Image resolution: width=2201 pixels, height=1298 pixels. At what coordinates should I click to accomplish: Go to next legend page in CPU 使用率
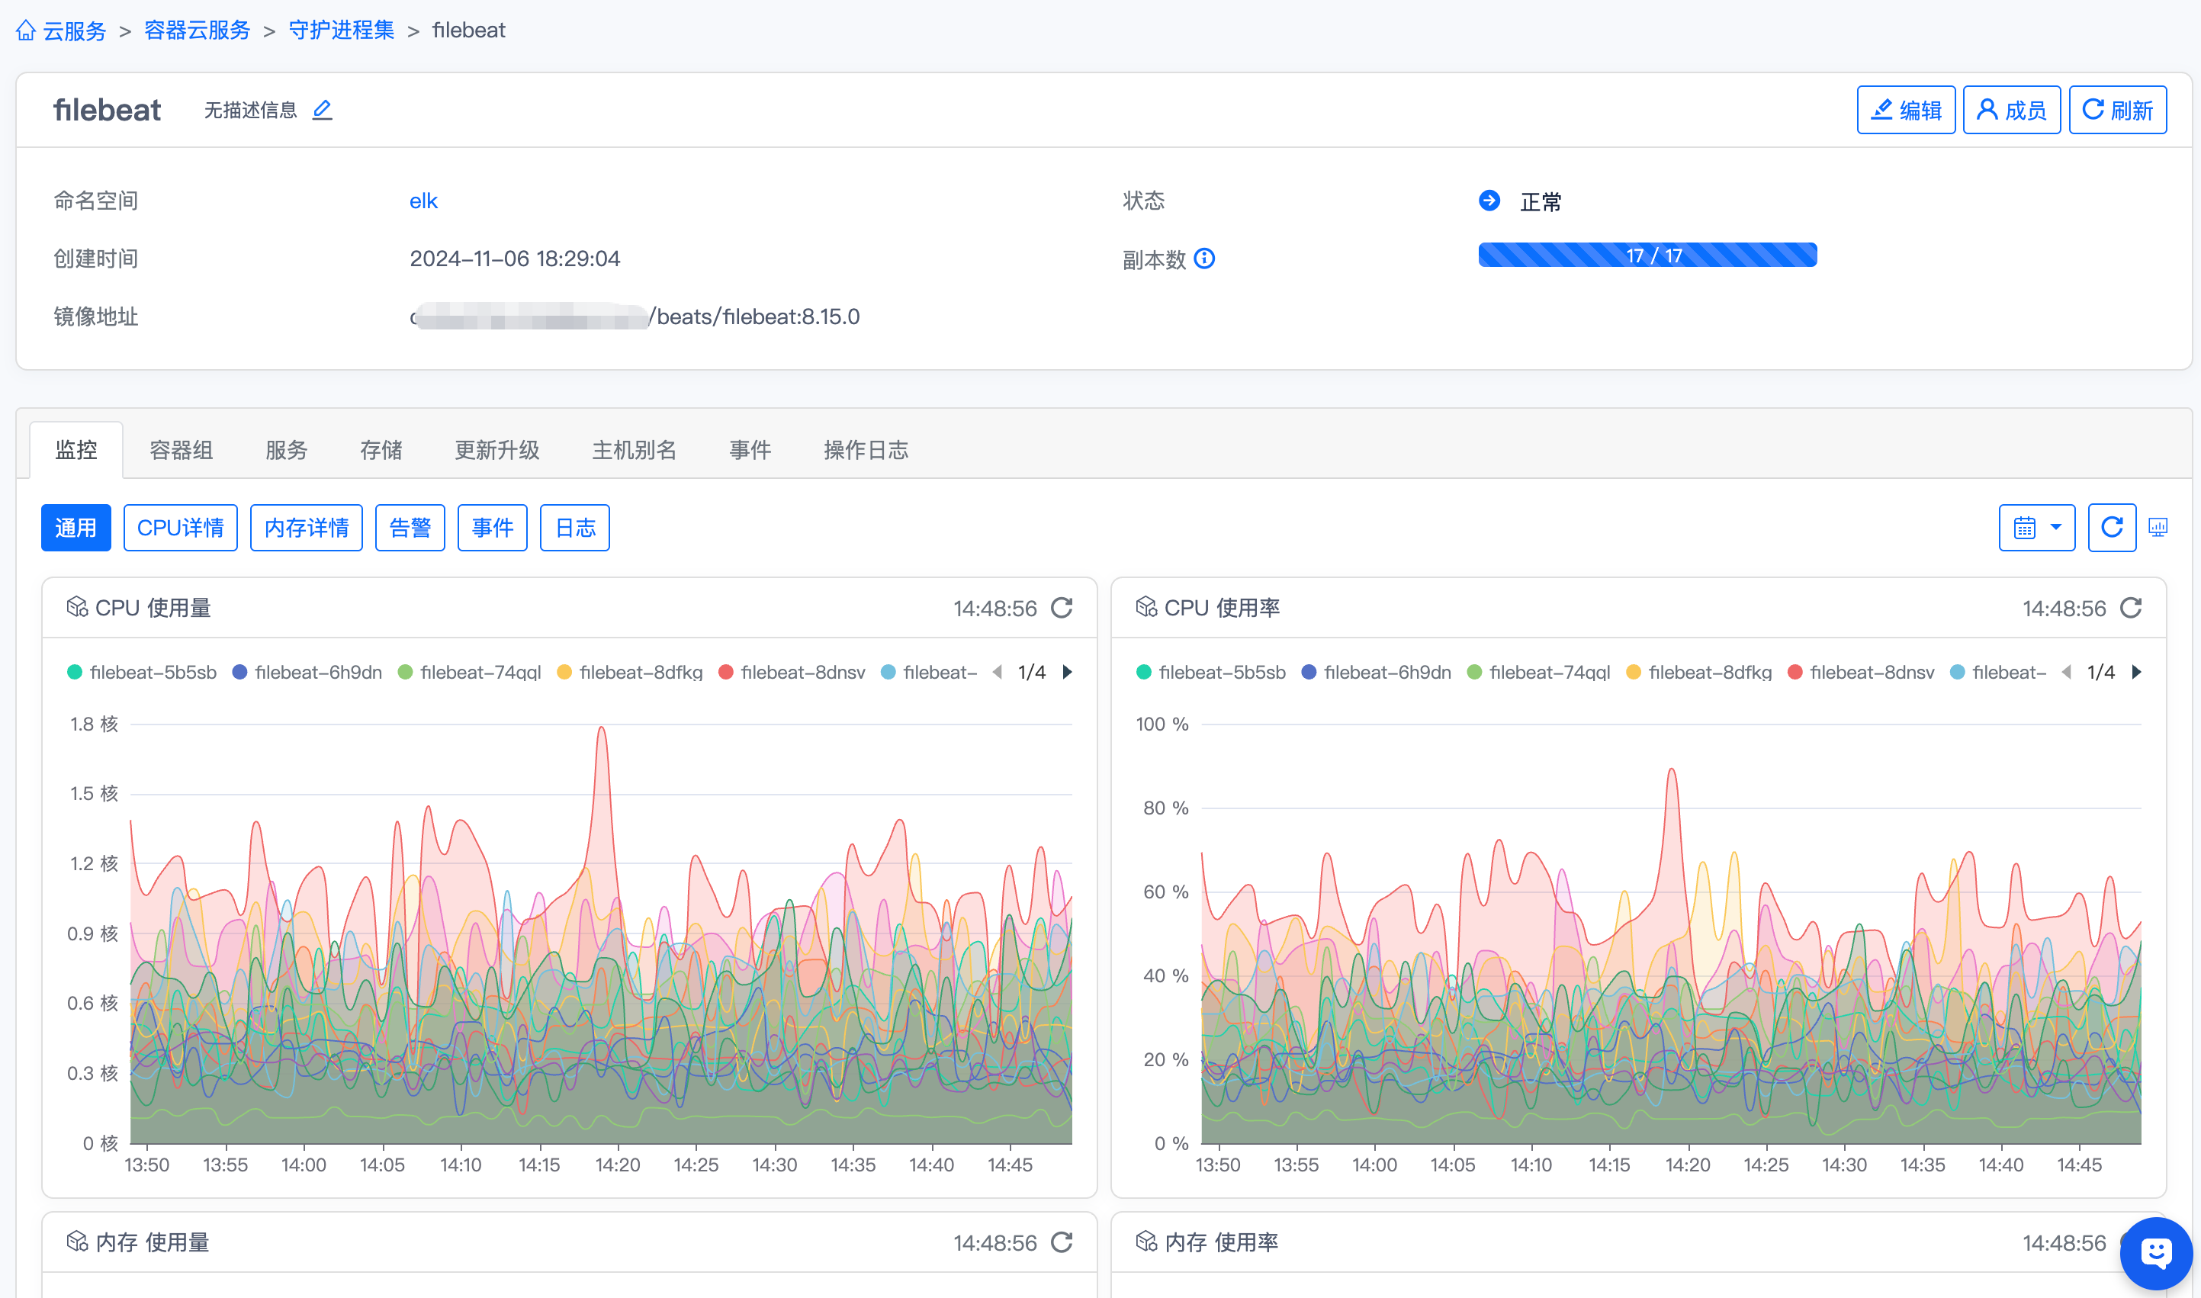(2137, 673)
